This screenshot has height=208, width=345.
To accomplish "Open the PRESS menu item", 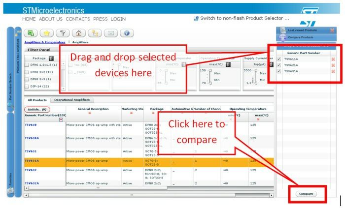I will click(101, 19).
